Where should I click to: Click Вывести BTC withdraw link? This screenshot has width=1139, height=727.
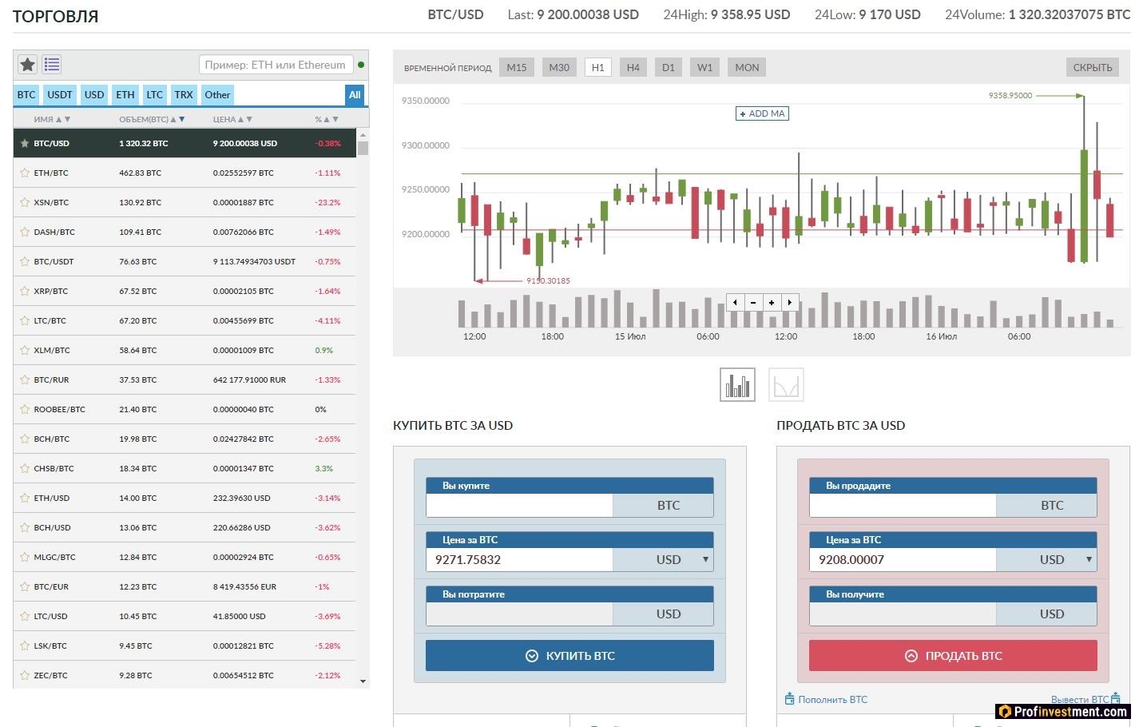click(1085, 699)
